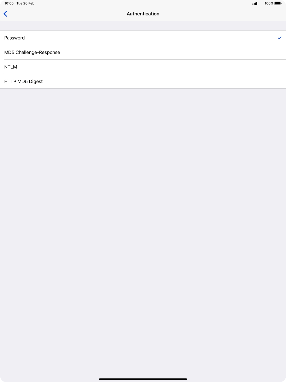Tap the HTTP MD5 Digest label text
This screenshot has height=382, width=286.
tap(23, 81)
